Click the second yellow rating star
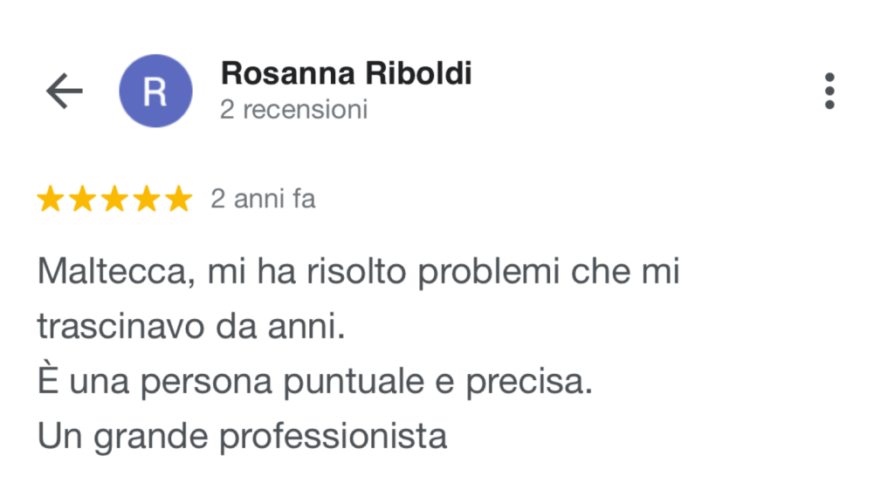894x503 pixels. click(83, 200)
